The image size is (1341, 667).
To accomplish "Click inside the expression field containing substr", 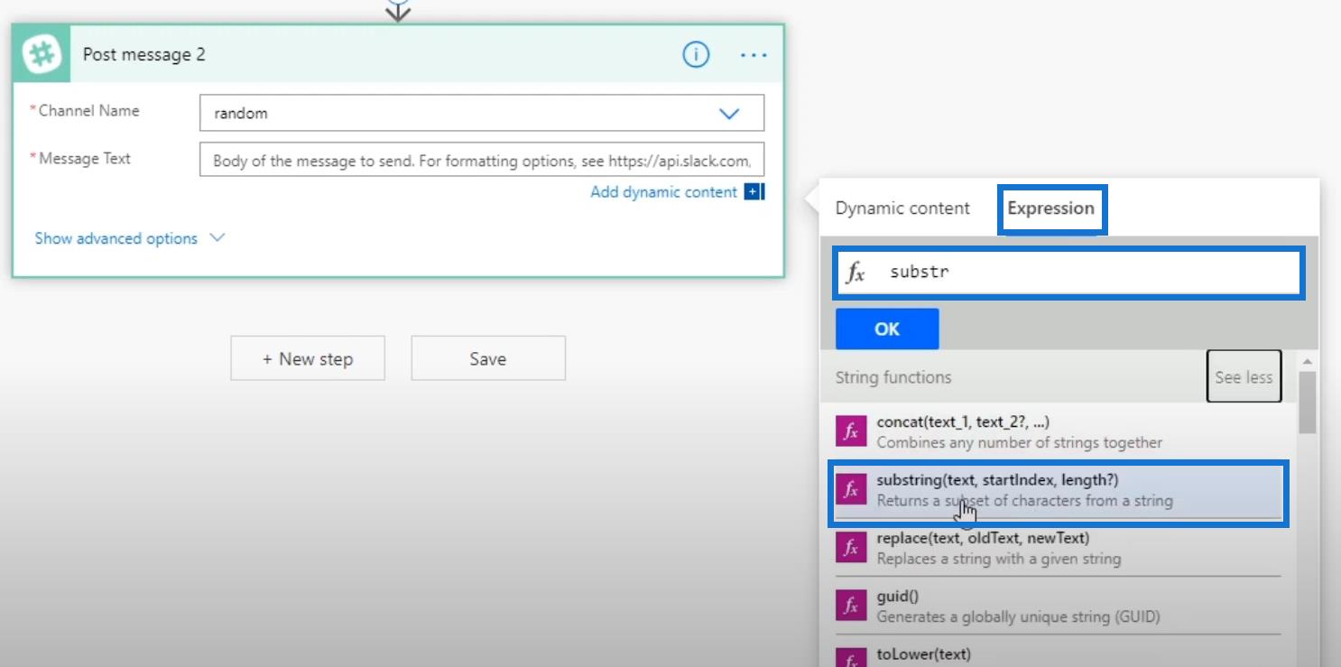I will point(1068,272).
